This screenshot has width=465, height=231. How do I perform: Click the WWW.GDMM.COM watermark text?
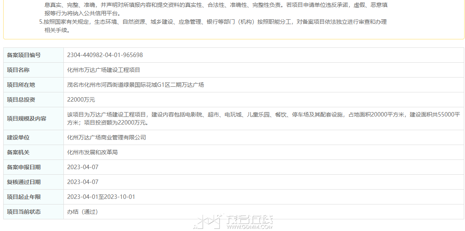coord(249,227)
